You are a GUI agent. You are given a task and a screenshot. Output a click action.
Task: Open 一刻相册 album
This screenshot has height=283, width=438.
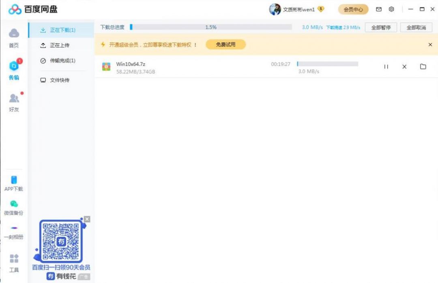click(x=14, y=233)
